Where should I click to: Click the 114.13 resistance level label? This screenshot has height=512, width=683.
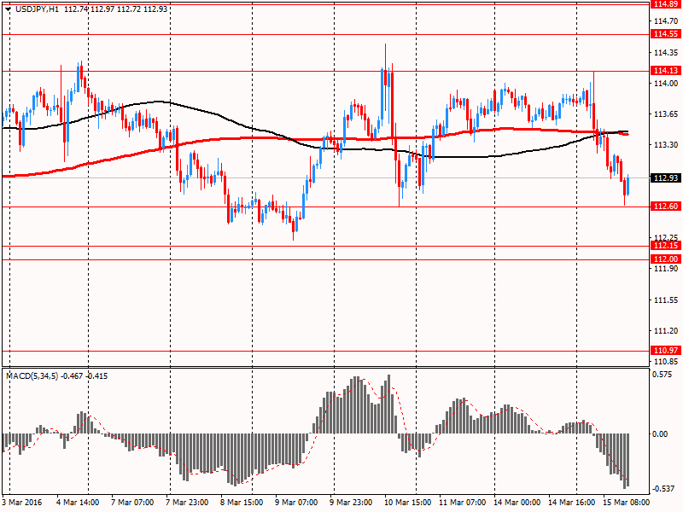tap(664, 71)
